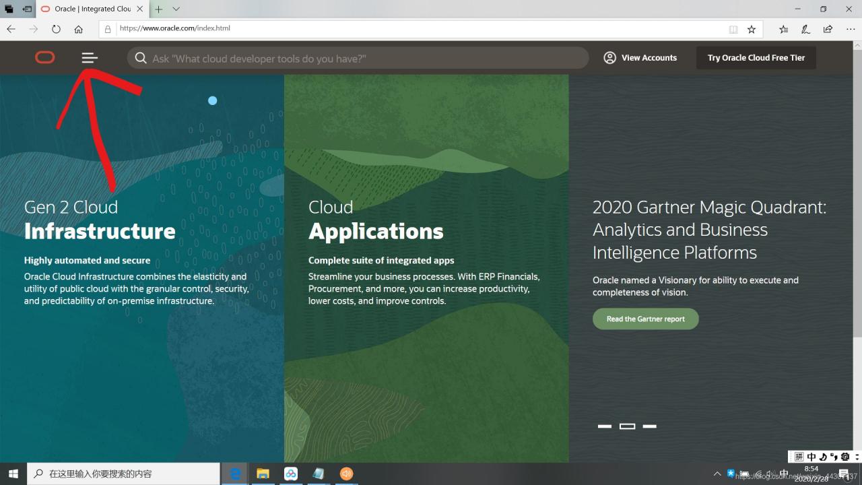Click the Edge taskbar icon
Image resolution: width=862 pixels, height=485 pixels.
[235, 474]
